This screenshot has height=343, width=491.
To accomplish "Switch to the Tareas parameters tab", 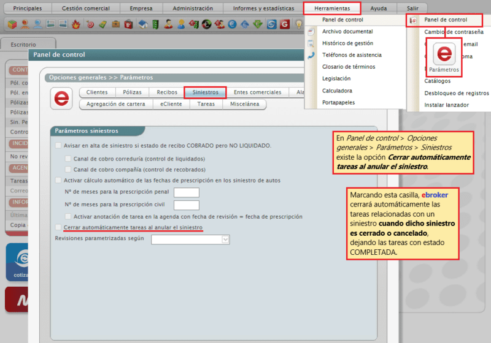I will pyautogui.click(x=206, y=104).
